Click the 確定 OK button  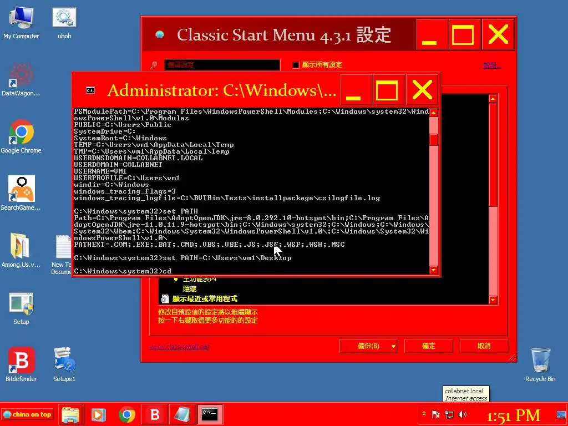429,346
